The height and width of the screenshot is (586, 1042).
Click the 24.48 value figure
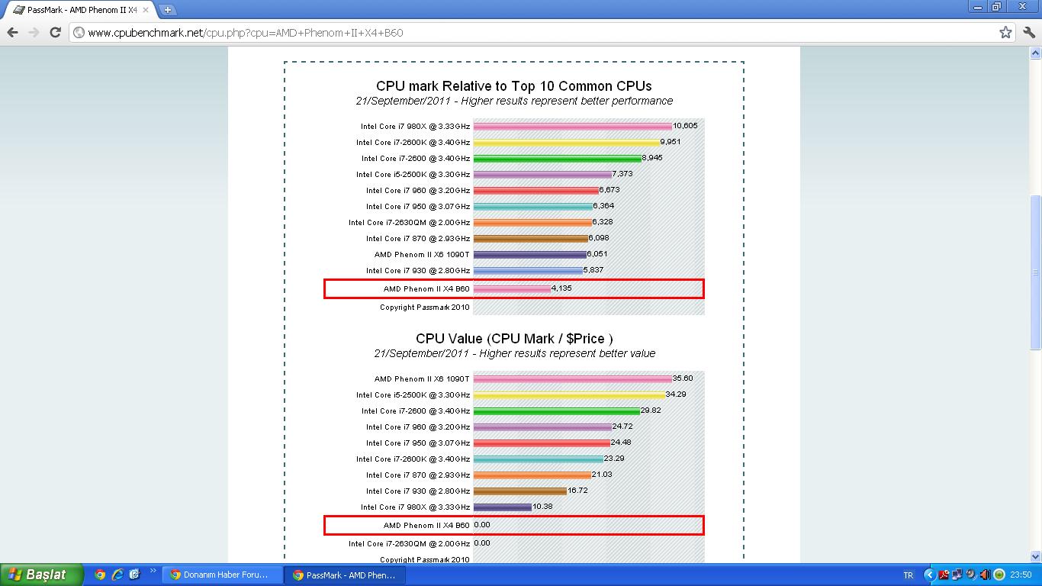coord(621,443)
